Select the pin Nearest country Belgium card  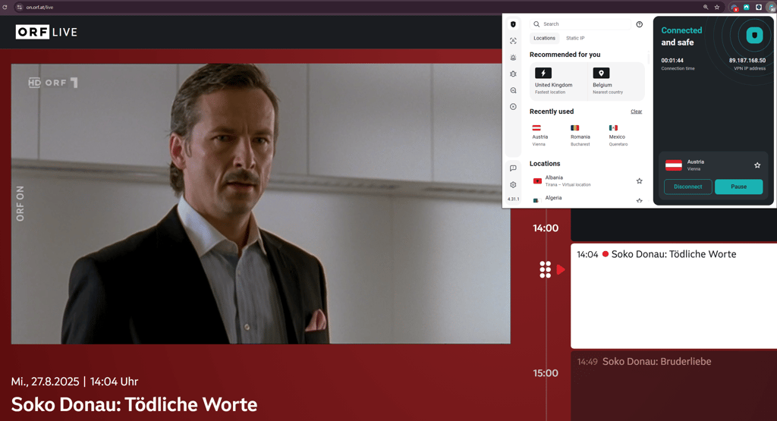click(x=616, y=81)
